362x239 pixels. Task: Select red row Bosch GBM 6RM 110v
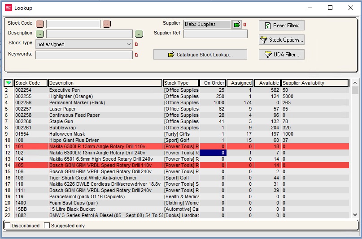pos(176,165)
